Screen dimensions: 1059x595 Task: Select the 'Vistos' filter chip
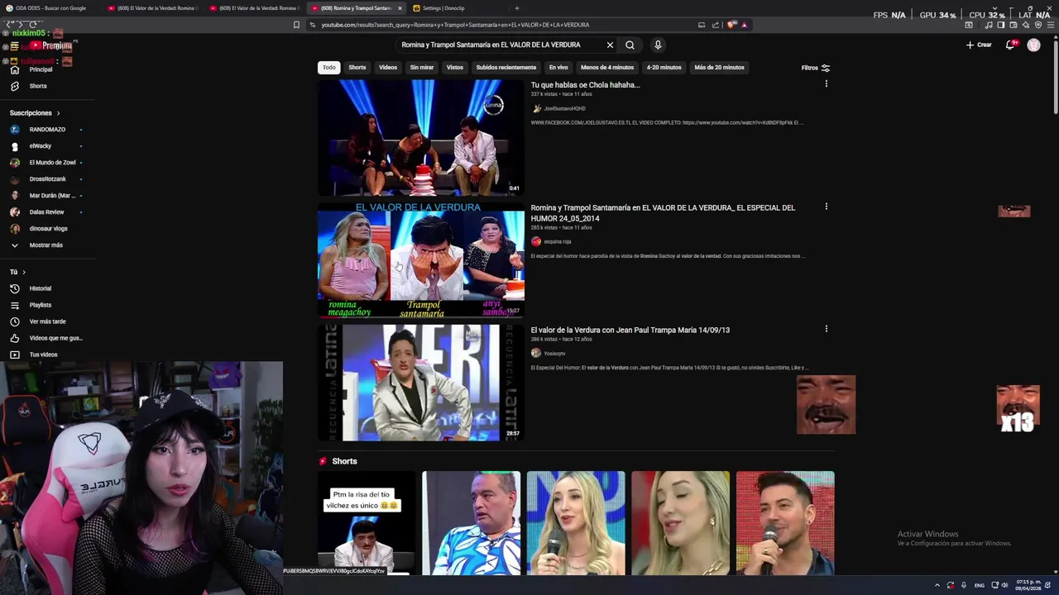(x=455, y=67)
